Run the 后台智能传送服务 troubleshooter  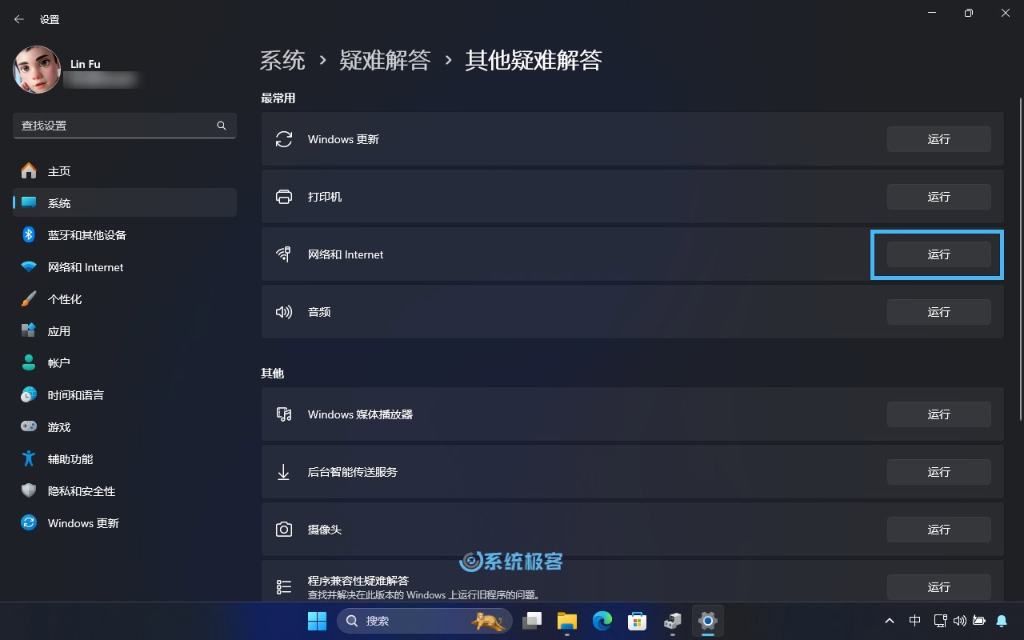938,472
